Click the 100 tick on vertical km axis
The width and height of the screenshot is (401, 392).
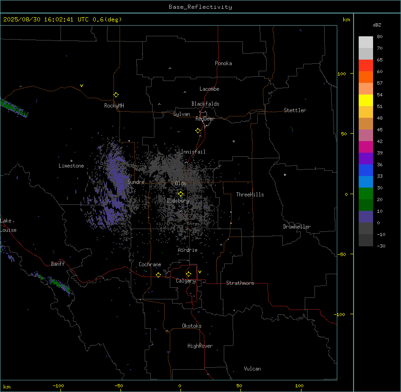click(341, 74)
